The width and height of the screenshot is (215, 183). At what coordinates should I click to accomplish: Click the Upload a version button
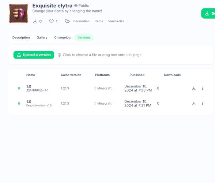[34, 55]
